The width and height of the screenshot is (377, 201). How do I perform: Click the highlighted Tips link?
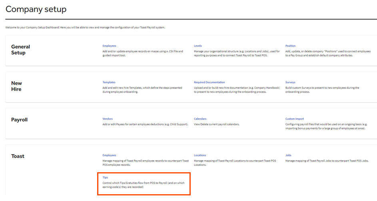click(x=105, y=177)
